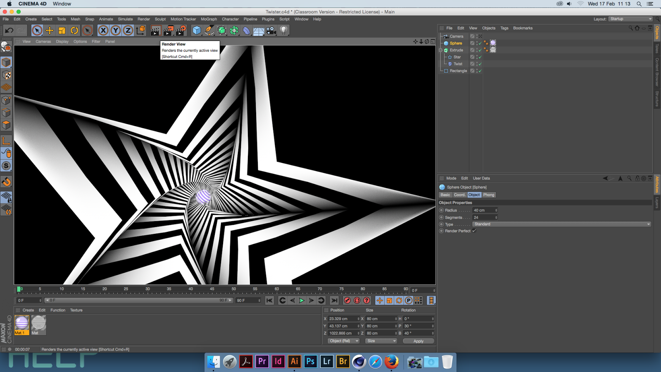Open the Type dropdown showing Standard
661x372 pixels.
[562, 224]
